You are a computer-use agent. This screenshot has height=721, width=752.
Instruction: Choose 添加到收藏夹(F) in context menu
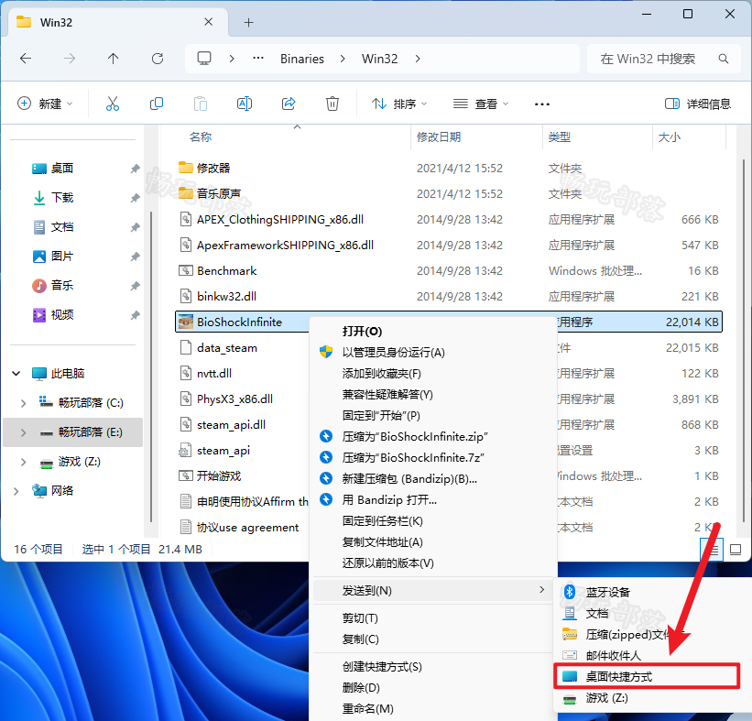433,374
